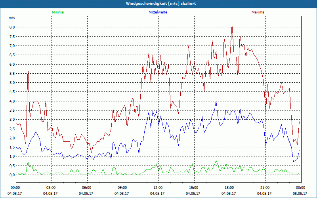Click the 0.0 y-axis value label
The width and height of the screenshot is (317, 198).
pyautogui.click(x=12, y=175)
